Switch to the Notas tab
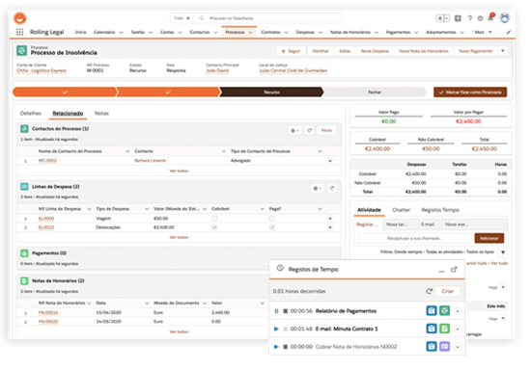The width and height of the screenshot is (531, 369). tap(101, 114)
